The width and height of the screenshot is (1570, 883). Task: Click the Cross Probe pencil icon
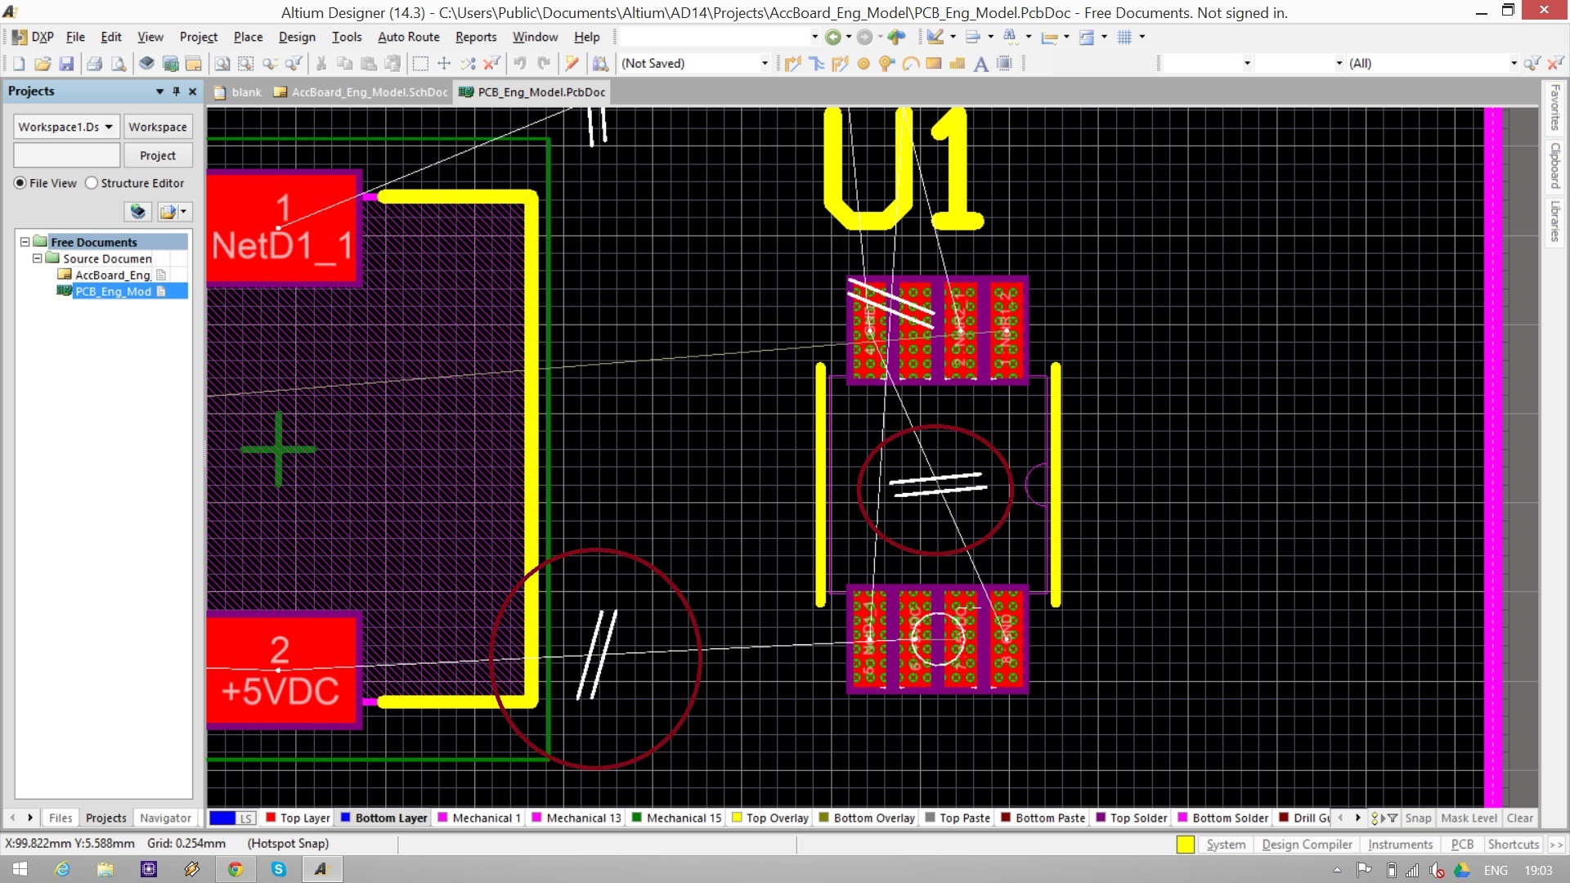click(572, 64)
